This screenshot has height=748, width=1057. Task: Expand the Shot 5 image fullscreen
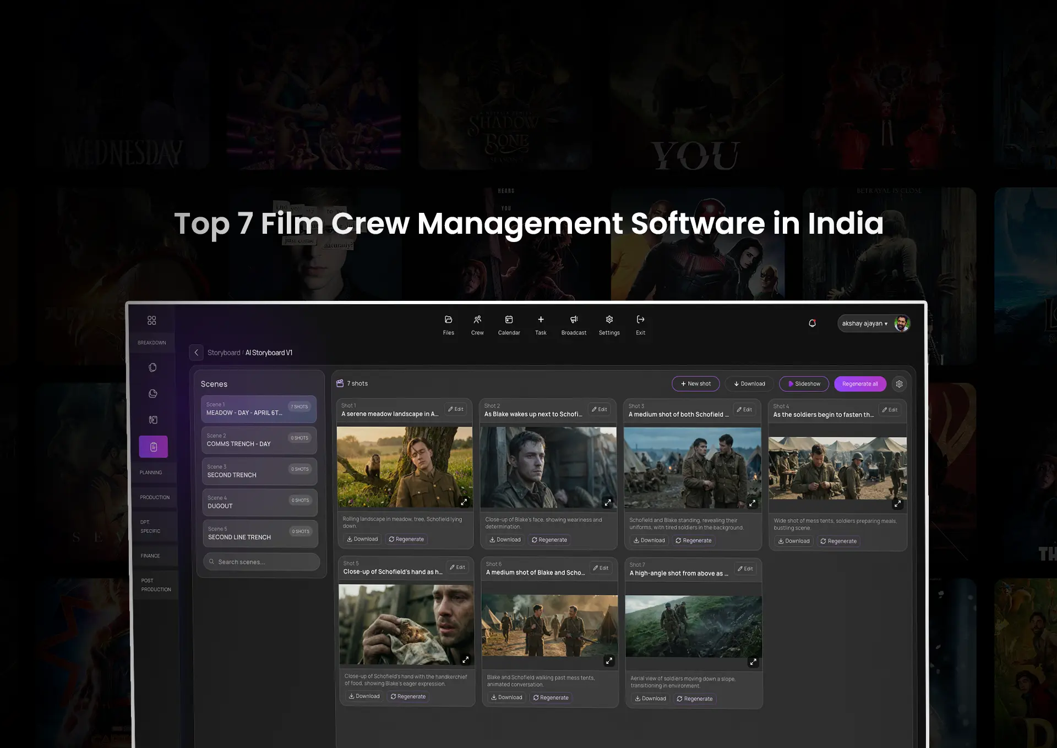point(465,659)
